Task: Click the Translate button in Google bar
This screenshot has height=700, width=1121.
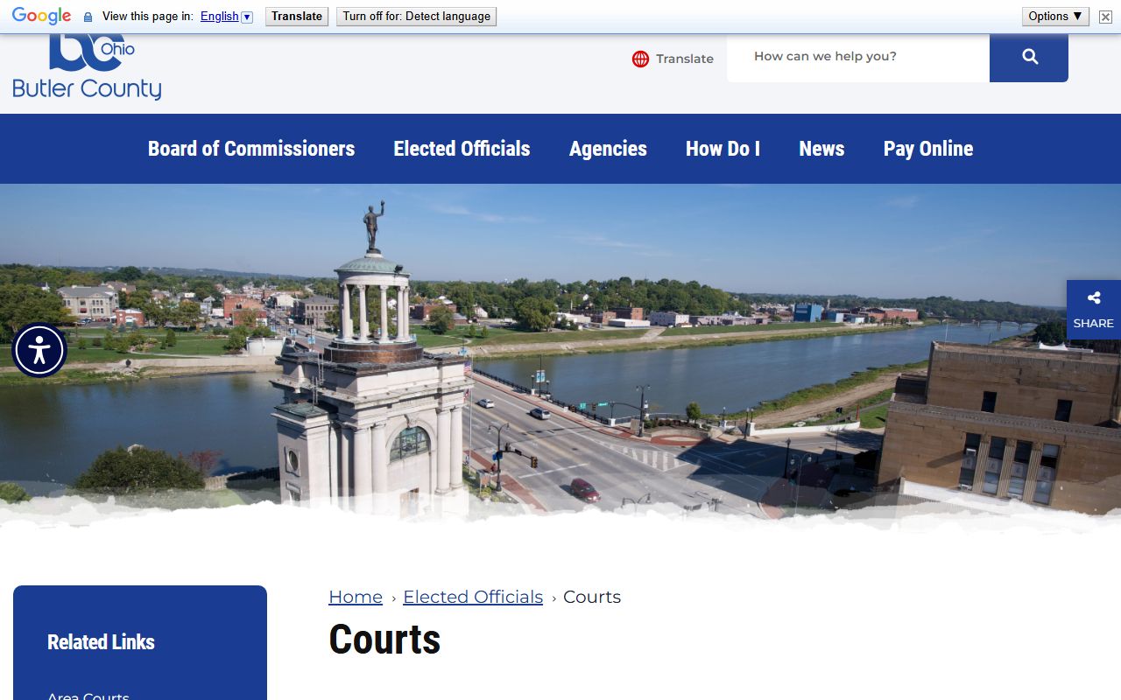Action: pos(297,17)
